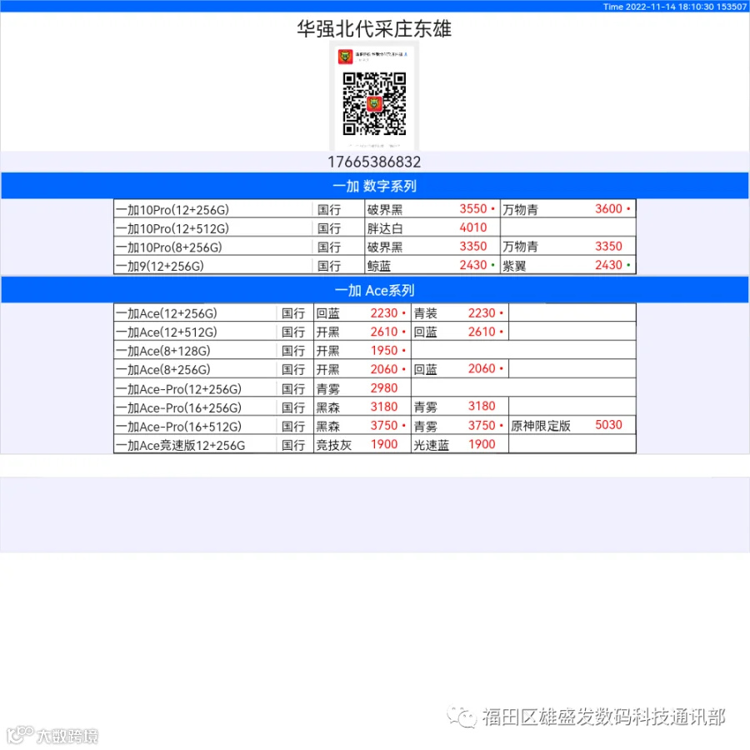
Task: Click the QR code image
Action: [374, 103]
